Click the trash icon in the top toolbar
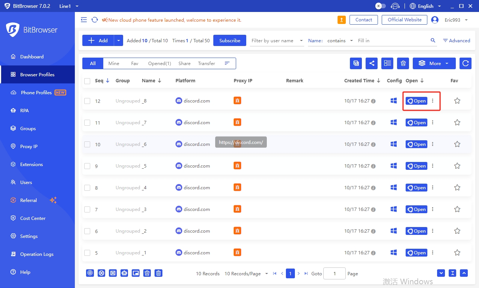 coord(403,64)
